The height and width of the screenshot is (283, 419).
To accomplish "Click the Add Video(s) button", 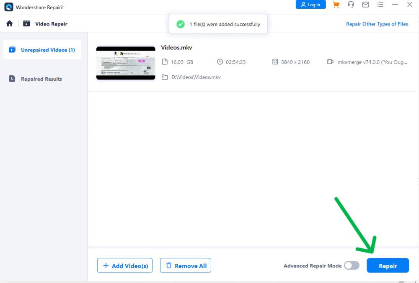I will pos(125,265).
